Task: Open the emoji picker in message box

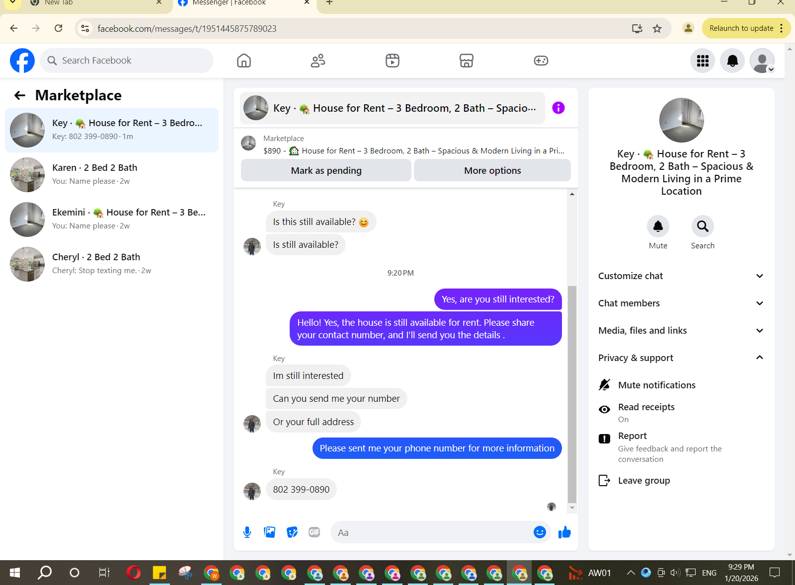Action: click(540, 532)
